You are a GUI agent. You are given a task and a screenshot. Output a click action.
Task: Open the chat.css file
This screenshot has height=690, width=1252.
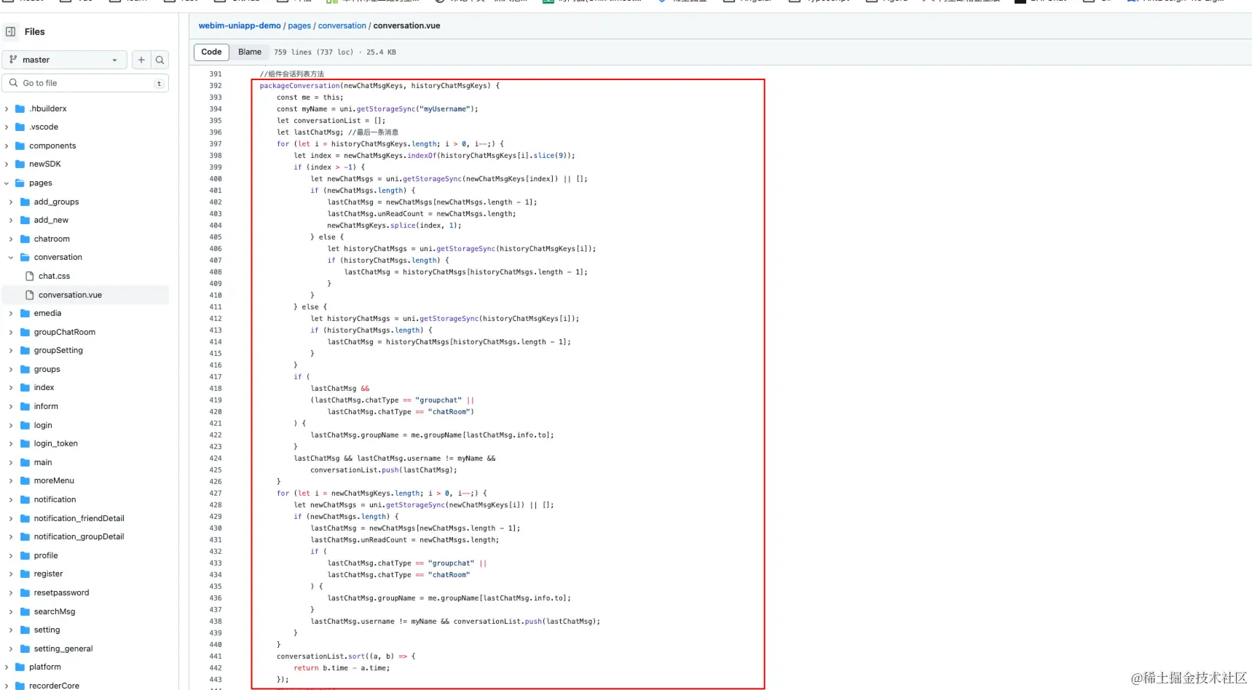coord(54,276)
